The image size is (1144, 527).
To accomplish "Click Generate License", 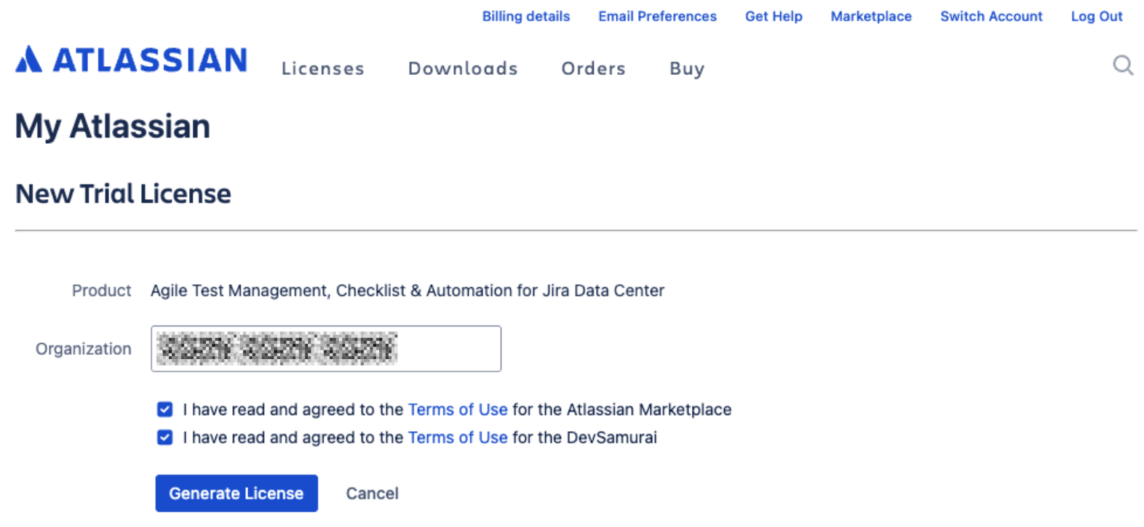I will click(236, 493).
